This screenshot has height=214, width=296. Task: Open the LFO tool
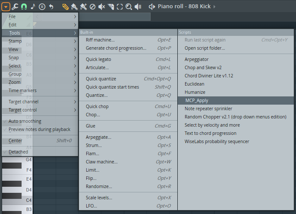tap(128, 206)
